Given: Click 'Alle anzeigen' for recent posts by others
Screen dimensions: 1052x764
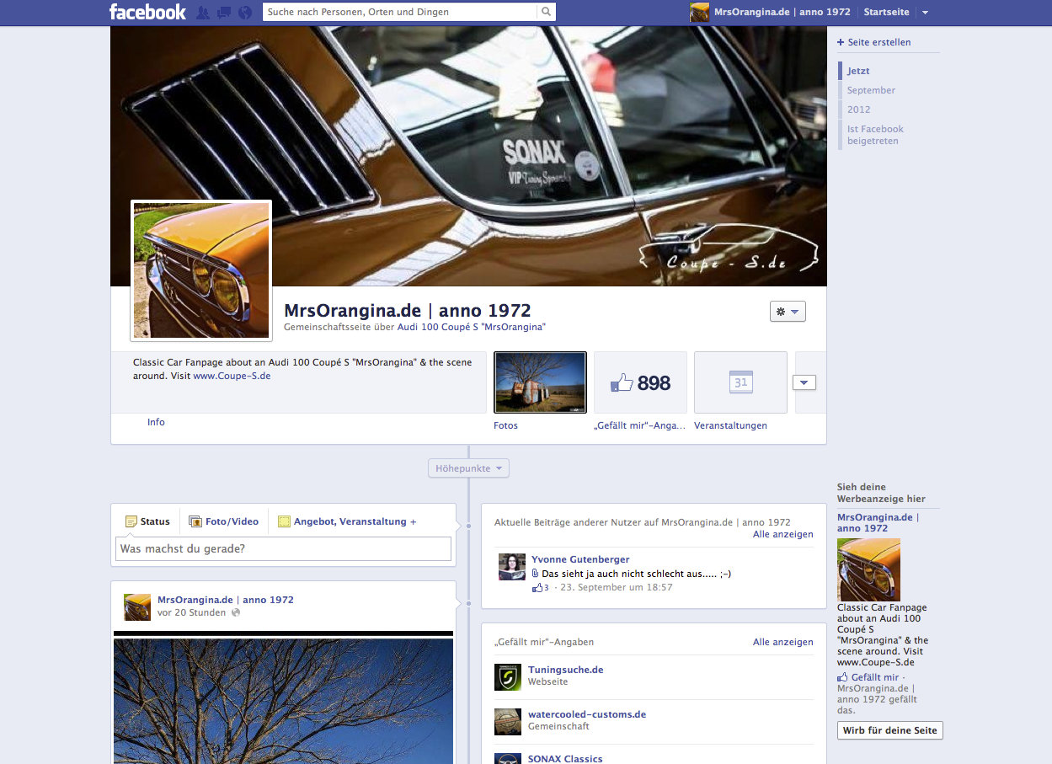Looking at the screenshot, I should point(783,534).
